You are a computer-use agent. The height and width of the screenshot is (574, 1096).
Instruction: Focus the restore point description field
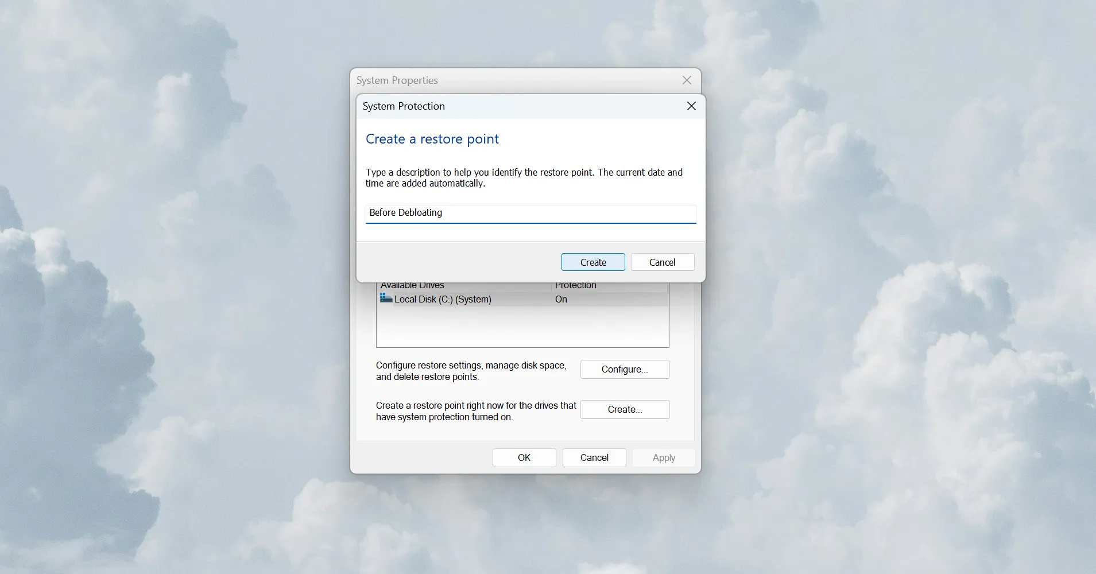[530, 213]
